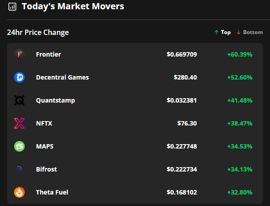Open the Decentral Games listing
Image resolution: width=270 pixels, height=206 pixels.
(x=62, y=77)
